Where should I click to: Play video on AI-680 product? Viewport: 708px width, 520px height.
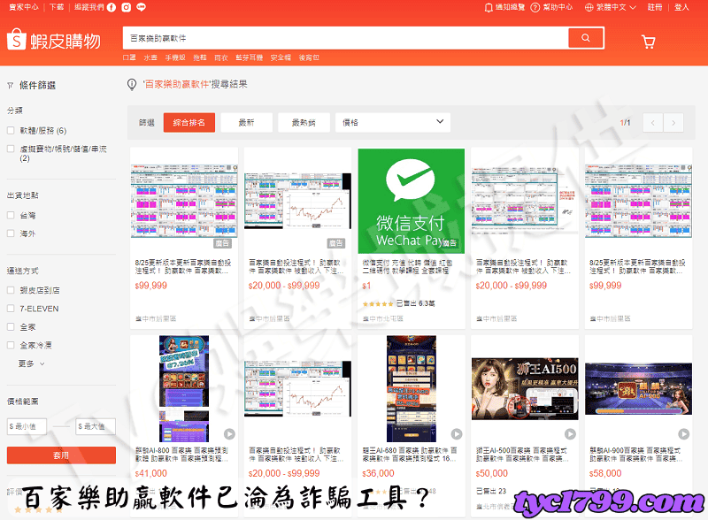(457, 434)
